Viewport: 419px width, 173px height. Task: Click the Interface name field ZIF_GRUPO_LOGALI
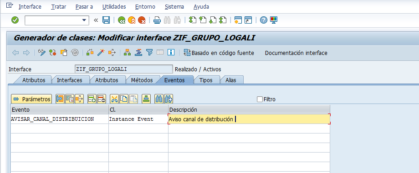click(x=124, y=69)
